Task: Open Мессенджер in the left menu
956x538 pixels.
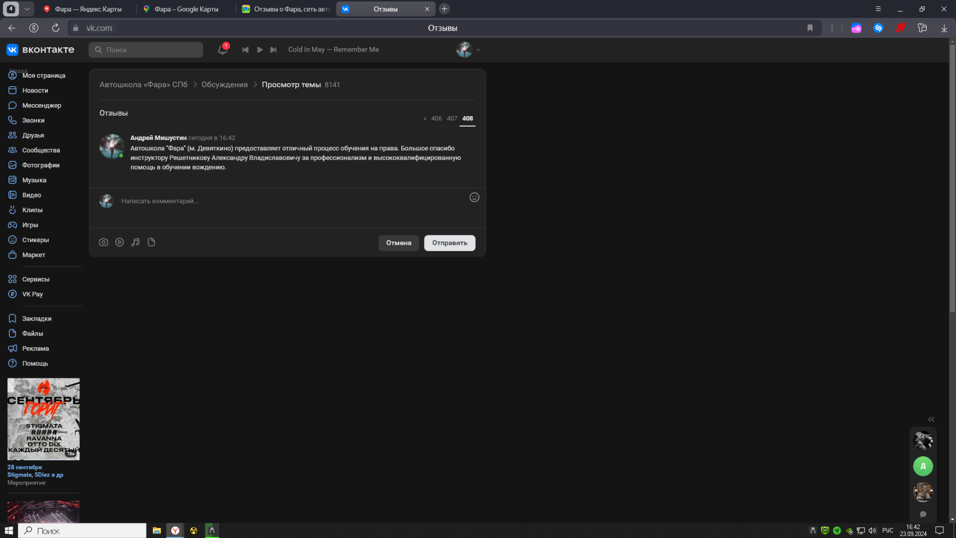Action: coord(41,106)
